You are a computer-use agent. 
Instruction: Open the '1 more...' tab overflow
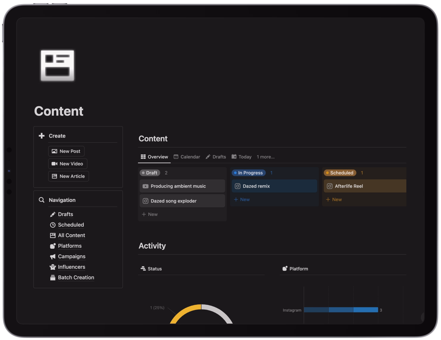click(265, 157)
